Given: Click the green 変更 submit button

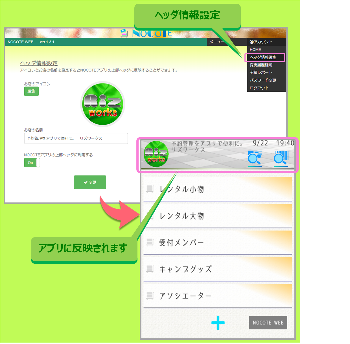Looking at the screenshot, I should click(90, 182).
